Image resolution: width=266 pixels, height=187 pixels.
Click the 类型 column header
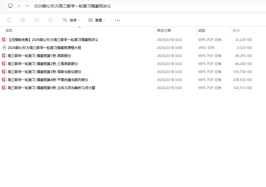[202, 31]
